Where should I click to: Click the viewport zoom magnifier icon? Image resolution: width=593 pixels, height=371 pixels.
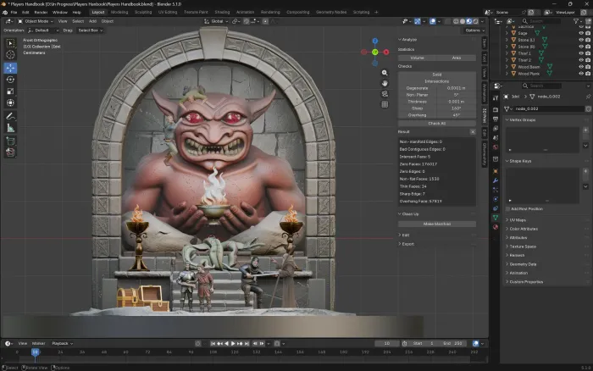point(385,73)
